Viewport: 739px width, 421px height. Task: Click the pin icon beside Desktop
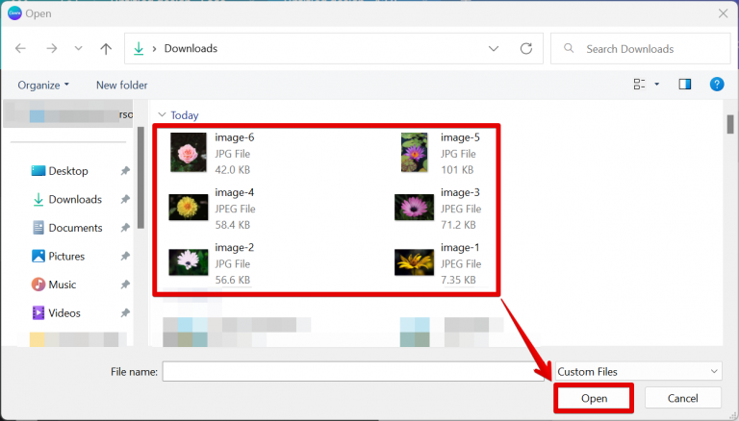[x=125, y=171]
